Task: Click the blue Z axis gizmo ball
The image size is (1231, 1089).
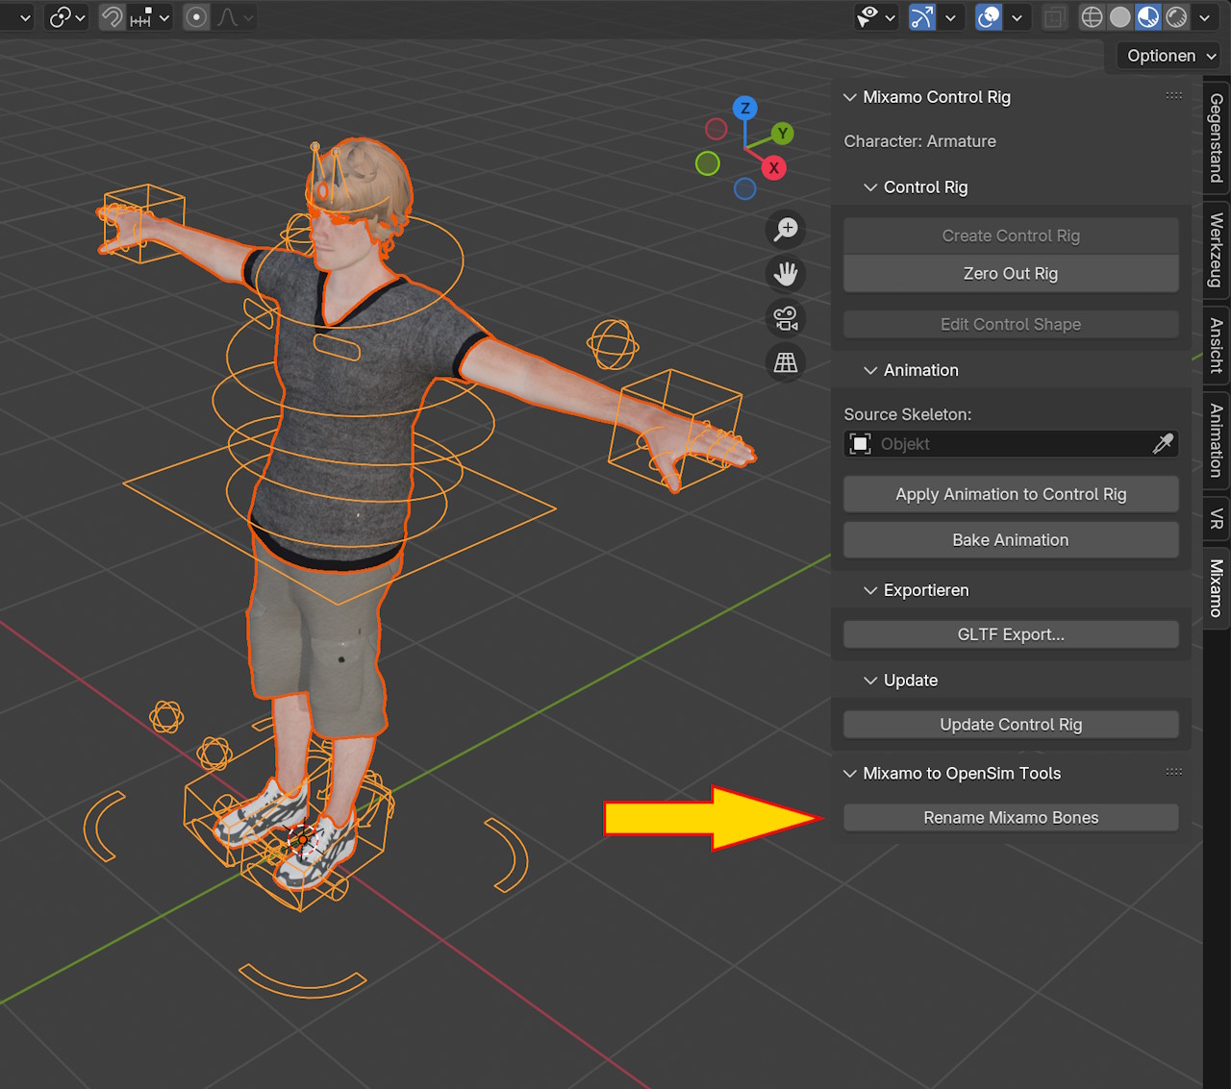Action: [744, 109]
